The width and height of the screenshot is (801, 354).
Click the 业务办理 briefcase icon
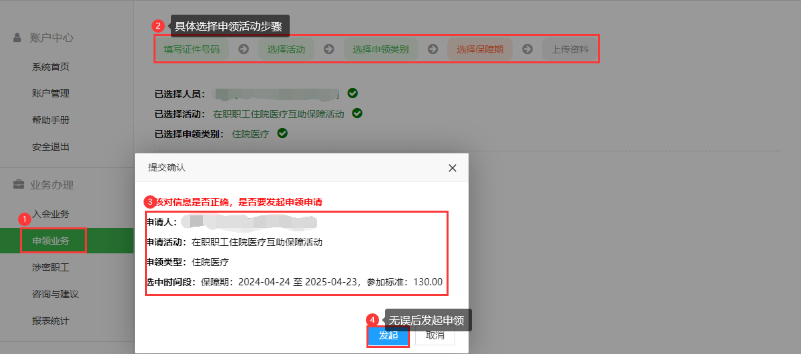click(x=18, y=185)
